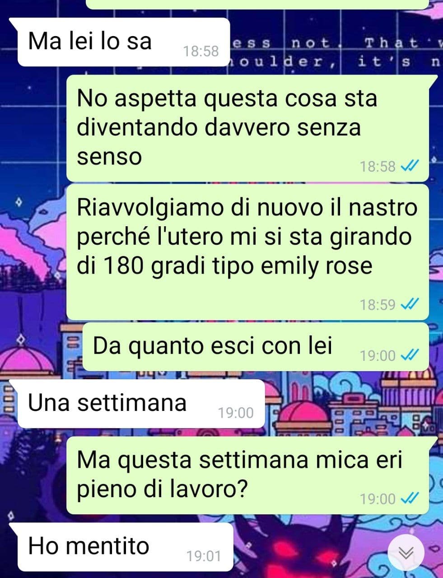The height and width of the screenshot is (578, 443).
Task: Click the 18:58 timestamp on the 'senza senso' message
Action: pos(378,167)
